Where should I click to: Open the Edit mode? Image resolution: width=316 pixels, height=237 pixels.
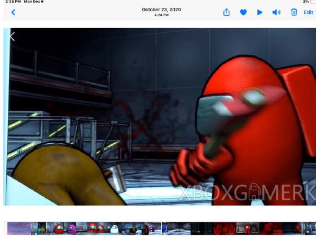308,12
